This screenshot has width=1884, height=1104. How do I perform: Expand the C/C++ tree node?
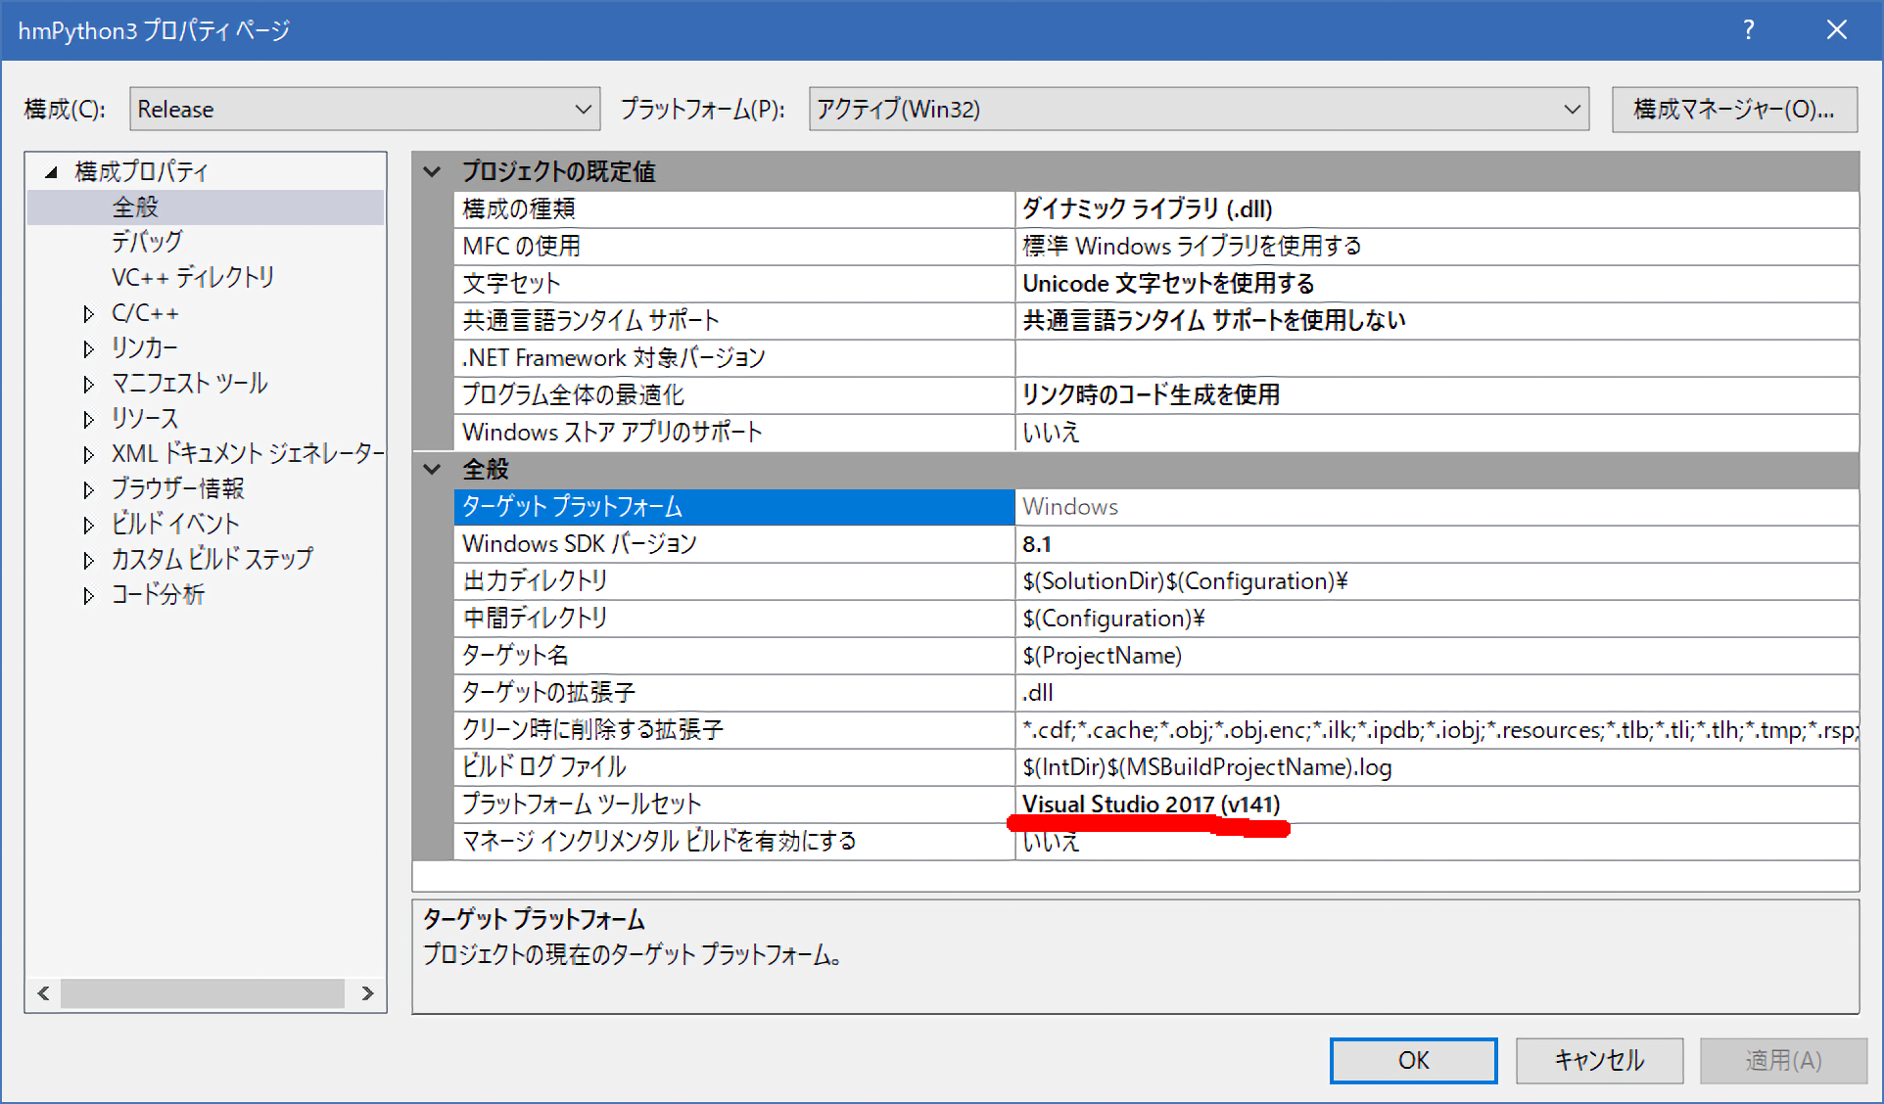pos(89,314)
